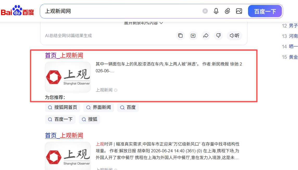This screenshot has height=170, width=298.
Task: Start voice search with microphone icon
Action: point(216,11)
